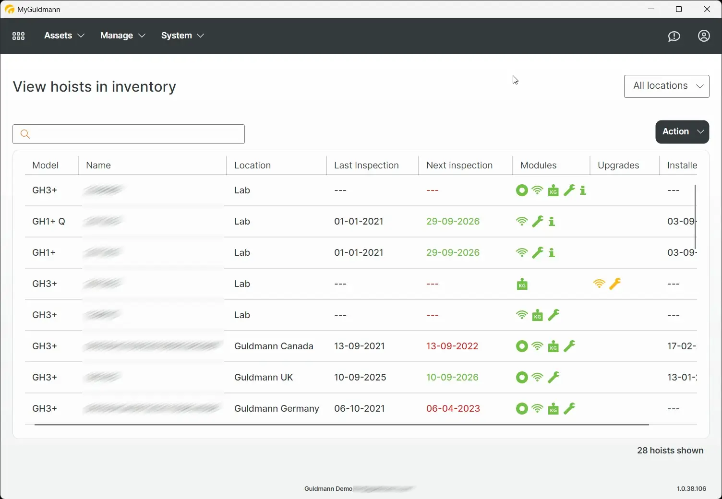Open the Manage menu

coord(122,36)
